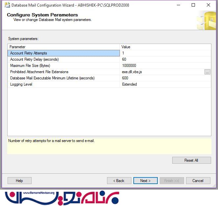Close the wizard window
The image size is (218, 206).
pyautogui.click(x=208, y=5)
